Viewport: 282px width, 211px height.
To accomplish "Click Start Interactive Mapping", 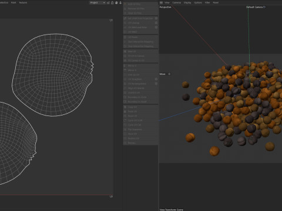I will tap(140, 42).
